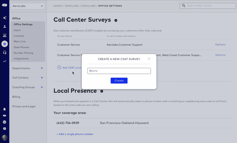Open the analytics trend icon
The image size is (237, 143).
pos(4,61)
